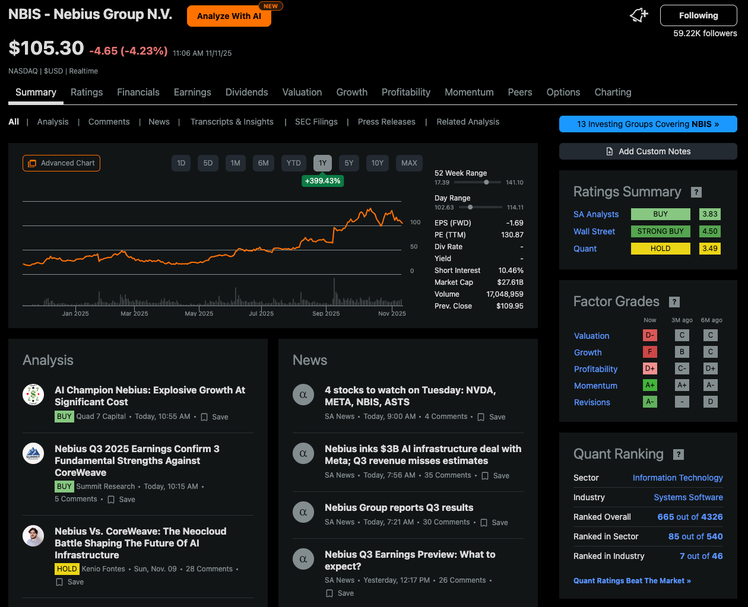
Task: Select MAX chart range
Action: point(409,163)
